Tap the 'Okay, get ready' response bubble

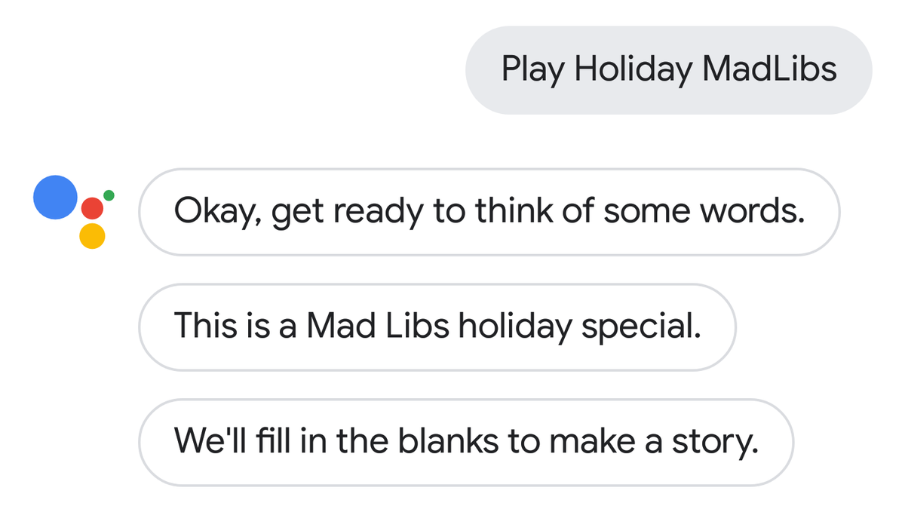pyautogui.click(x=489, y=212)
